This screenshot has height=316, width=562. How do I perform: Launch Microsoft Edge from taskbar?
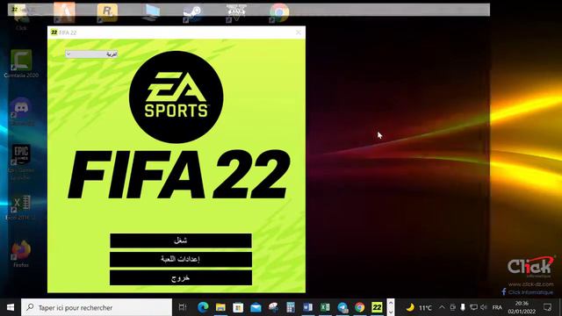point(203,307)
